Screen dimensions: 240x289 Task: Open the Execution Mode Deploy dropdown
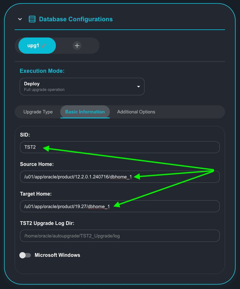tap(82, 86)
